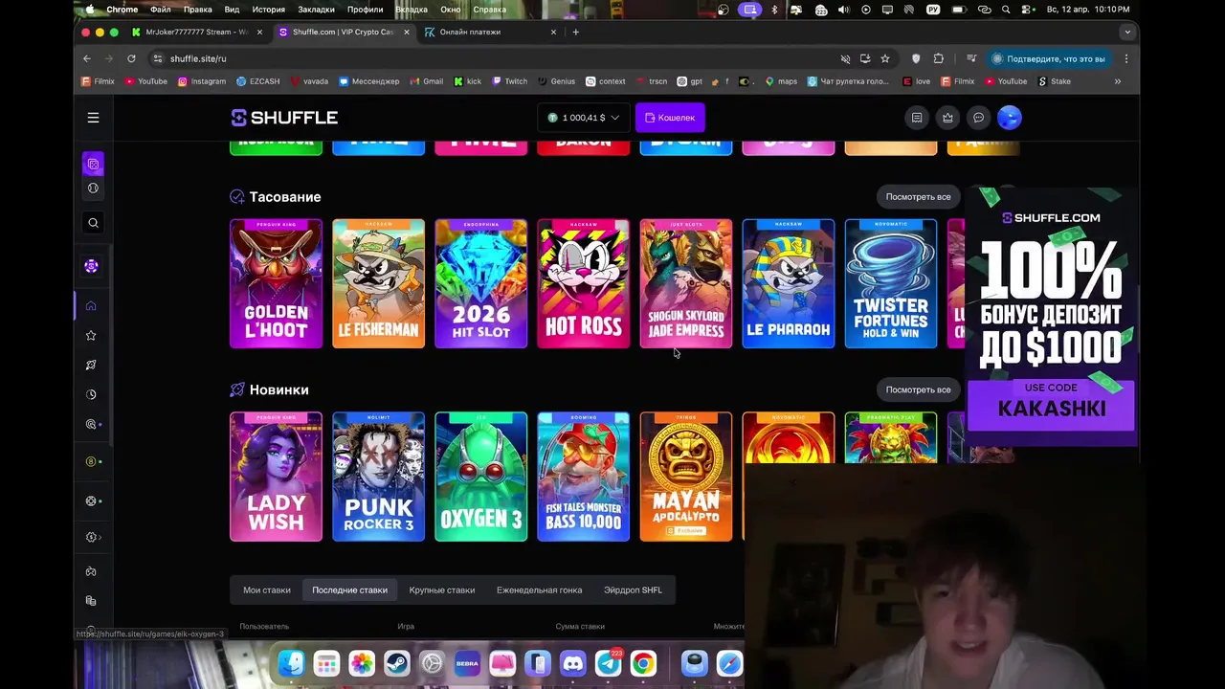This screenshot has width=1225, height=689.
Task: Open the Golden L'Hoot game
Action: (x=276, y=283)
